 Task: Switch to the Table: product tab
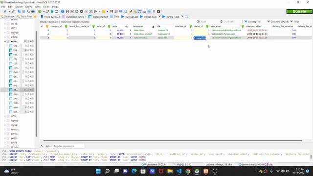click(x=98, y=17)
